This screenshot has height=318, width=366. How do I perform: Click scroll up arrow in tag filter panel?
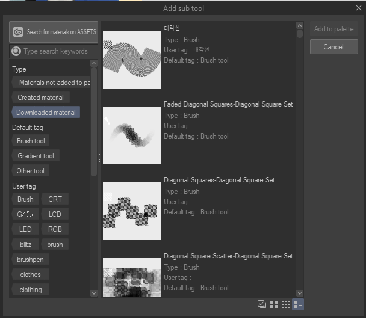[x=94, y=63]
